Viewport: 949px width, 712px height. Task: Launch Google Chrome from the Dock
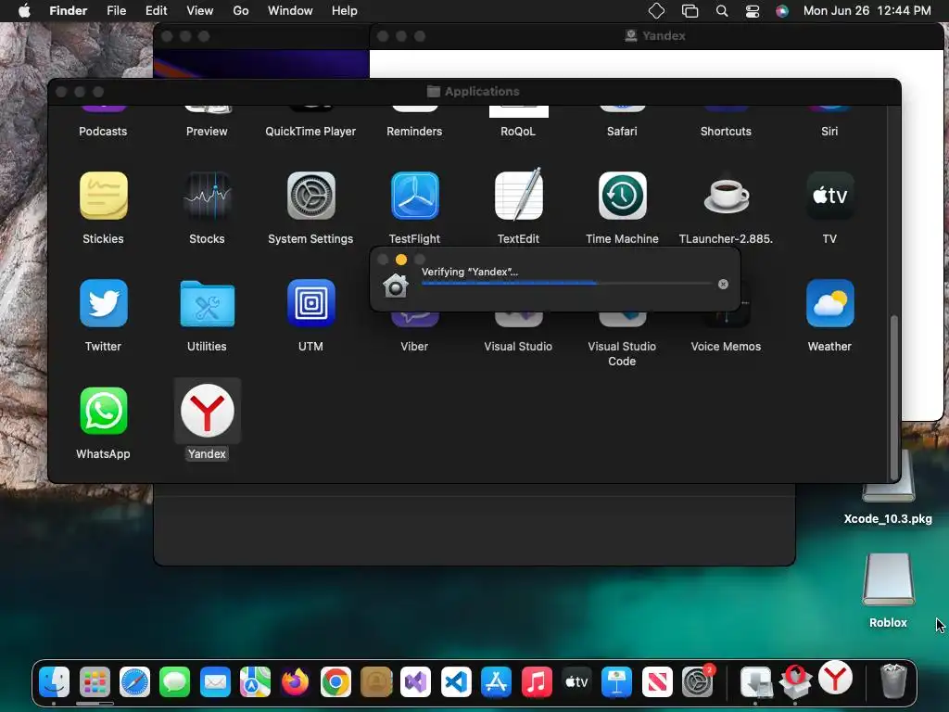coord(335,682)
